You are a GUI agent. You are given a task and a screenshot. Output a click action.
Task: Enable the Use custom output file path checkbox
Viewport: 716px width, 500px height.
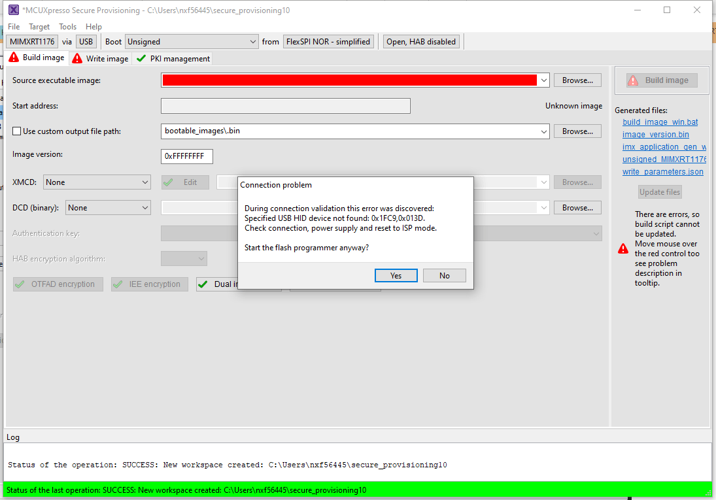coord(16,131)
